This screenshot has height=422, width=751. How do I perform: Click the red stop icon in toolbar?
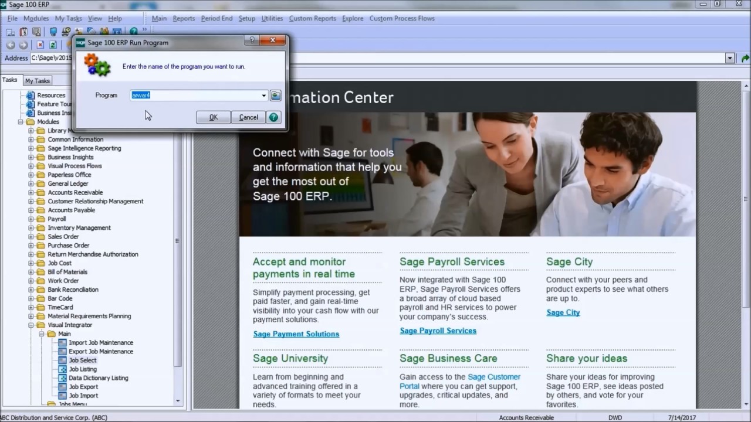point(40,45)
